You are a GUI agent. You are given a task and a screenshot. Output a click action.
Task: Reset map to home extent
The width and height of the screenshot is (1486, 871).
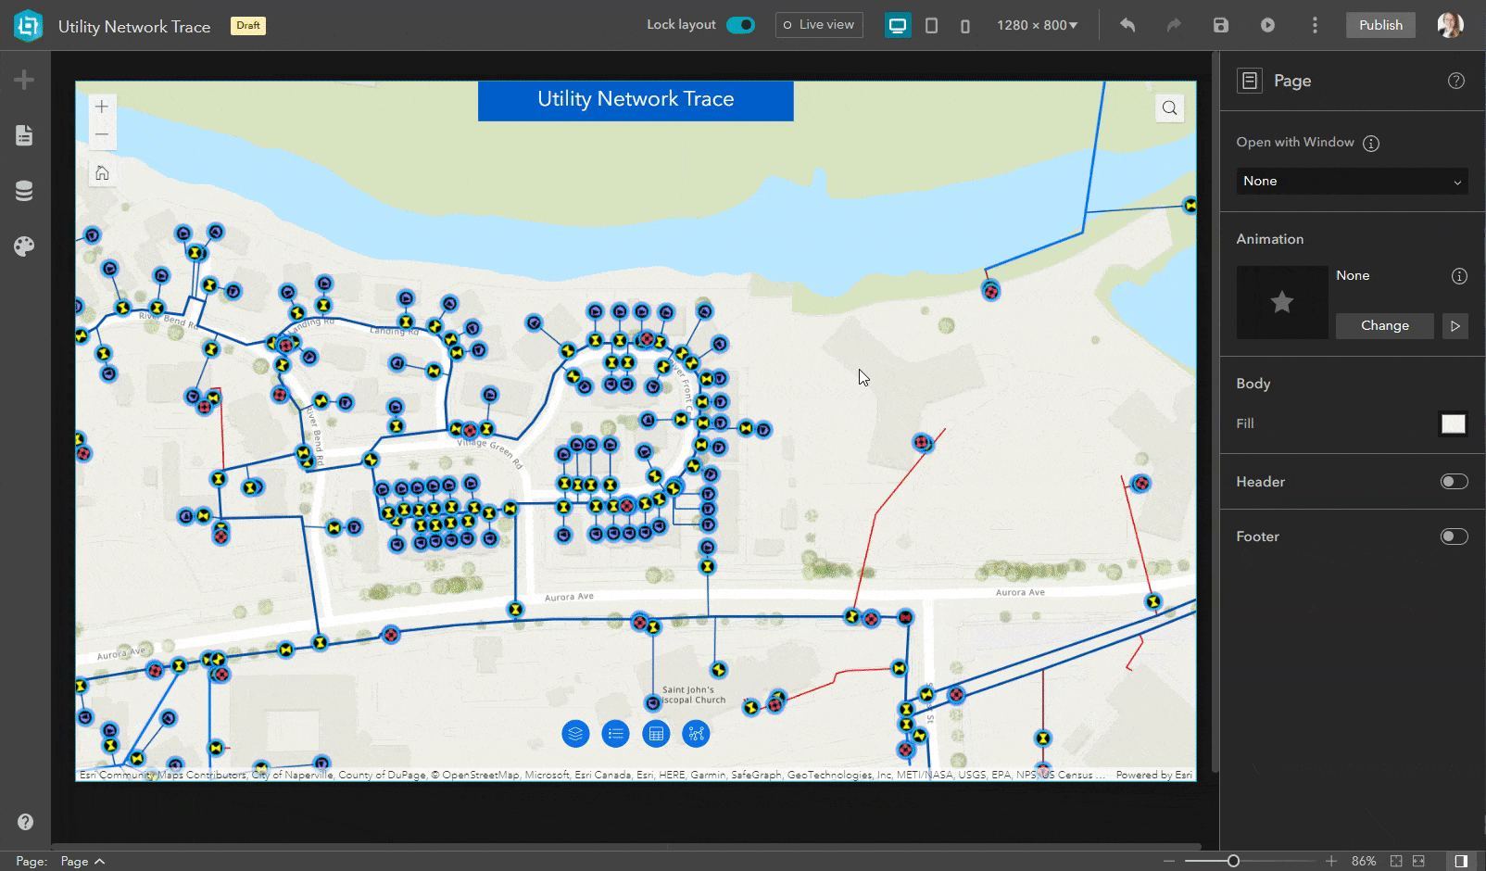point(102,173)
